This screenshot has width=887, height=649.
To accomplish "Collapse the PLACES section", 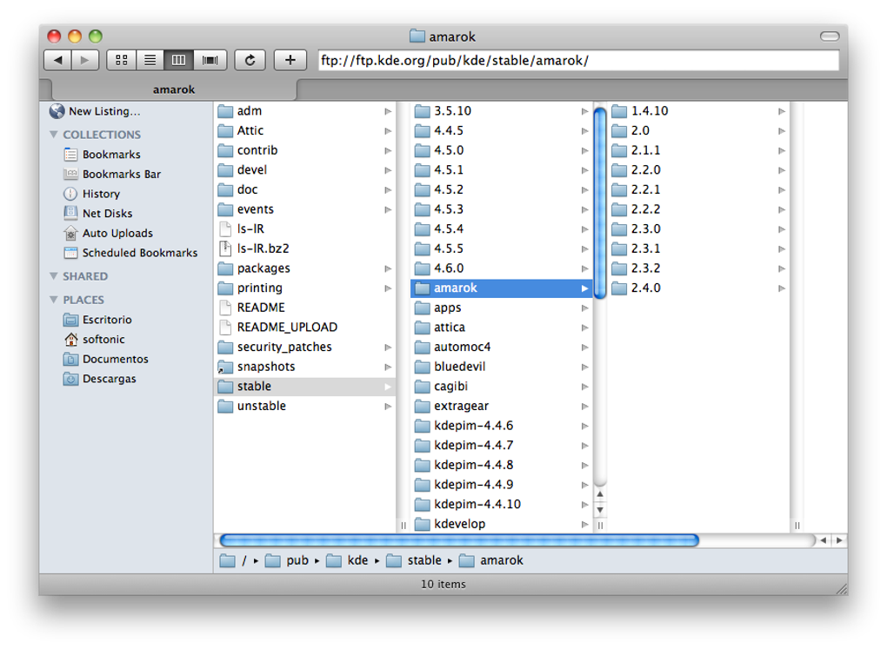I will [x=54, y=300].
